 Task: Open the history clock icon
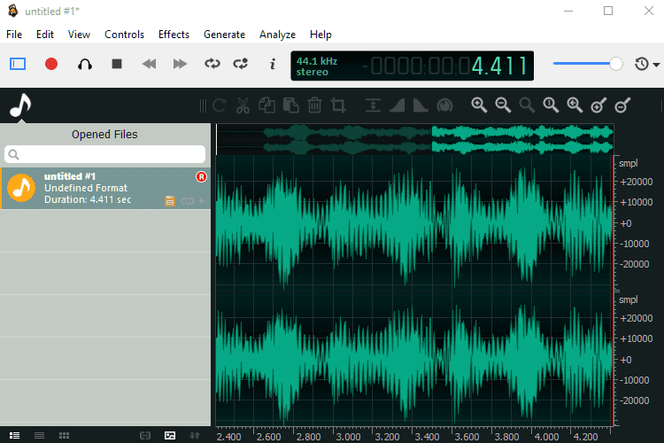tap(642, 64)
